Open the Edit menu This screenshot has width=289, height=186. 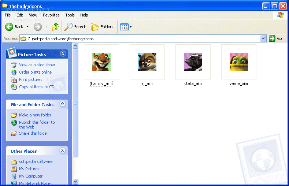pos(20,15)
